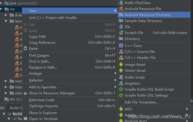193x122 pixels.
Task: Collapse the layout folder arrow
Action: click(6, 21)
